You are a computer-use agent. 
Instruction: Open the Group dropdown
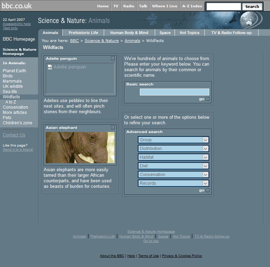tap(174, 140)
